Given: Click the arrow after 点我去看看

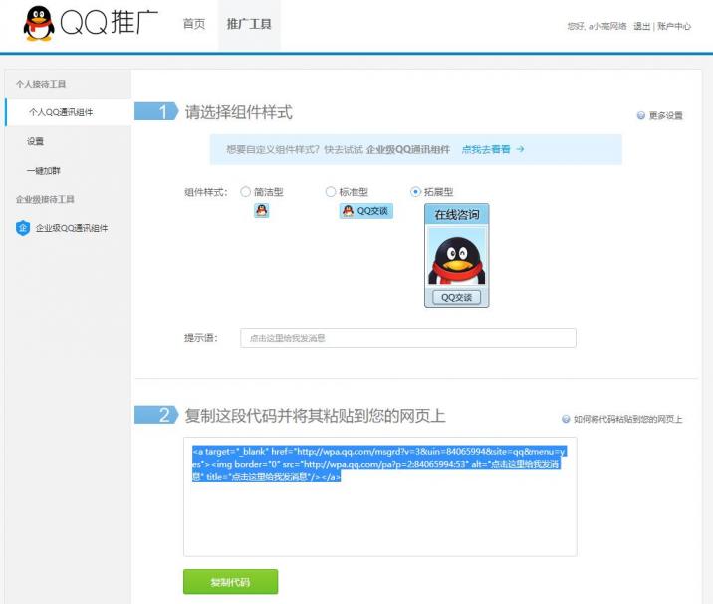Looking at the screenshot, I should click(520, 149).
